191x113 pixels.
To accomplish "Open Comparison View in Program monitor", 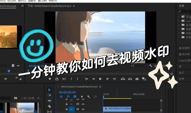I will tap(144, 79).
